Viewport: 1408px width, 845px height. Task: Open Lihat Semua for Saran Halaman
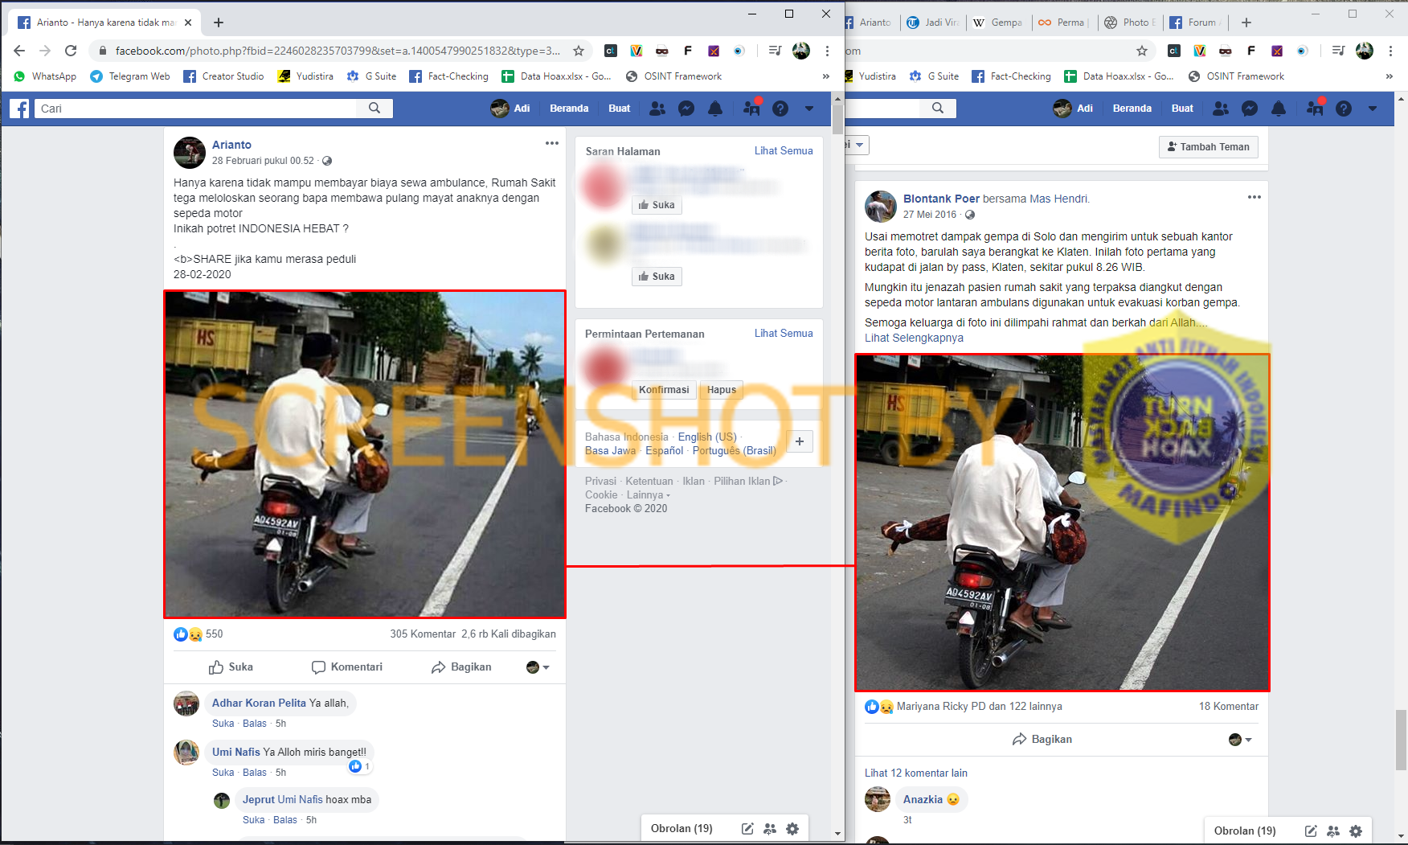pyautogui.click(x=784, y=151)
